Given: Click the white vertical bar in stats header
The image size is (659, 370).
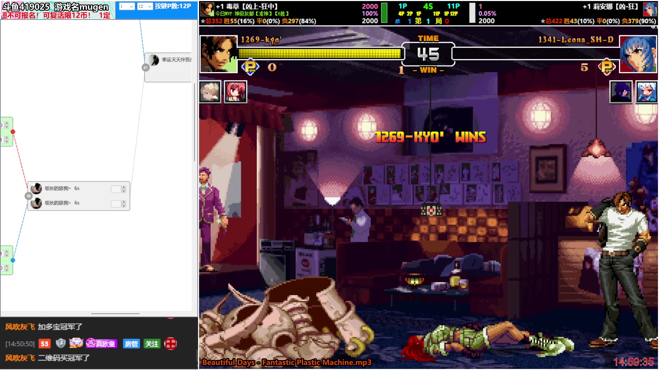Looking at the screenshot, I should click(472, 13).
